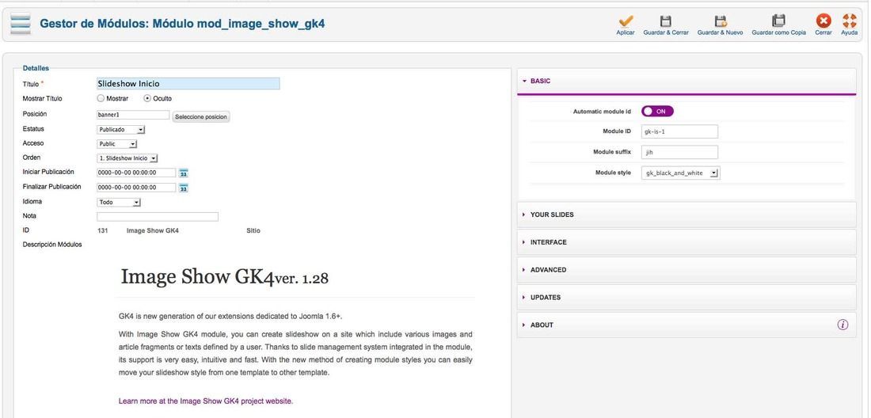Click Guardar como Copia icon
Screen dimensions: 871x418
pyautogui.click(x=779, y=21)
